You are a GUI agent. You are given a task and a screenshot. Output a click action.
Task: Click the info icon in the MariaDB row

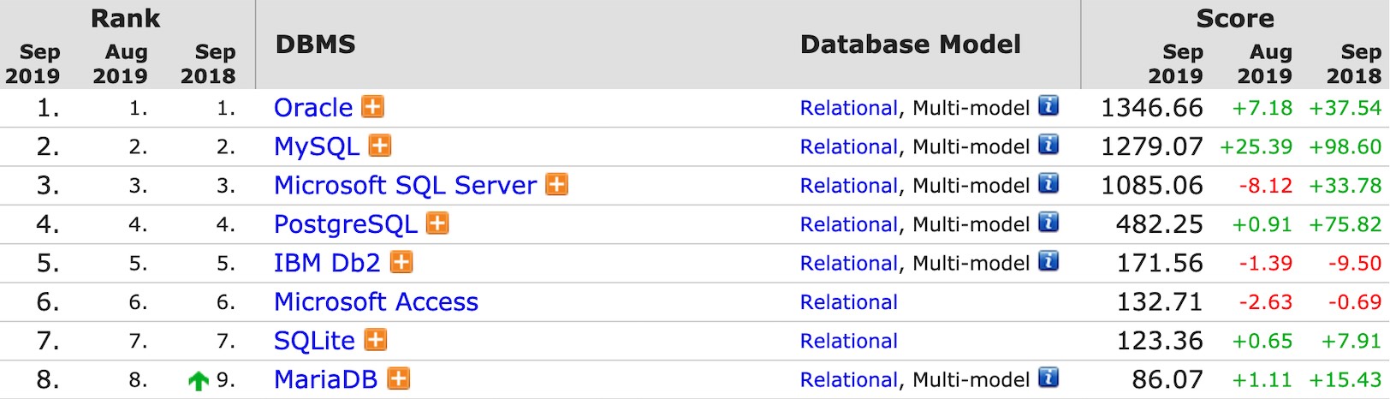(x=1048, y=378)
